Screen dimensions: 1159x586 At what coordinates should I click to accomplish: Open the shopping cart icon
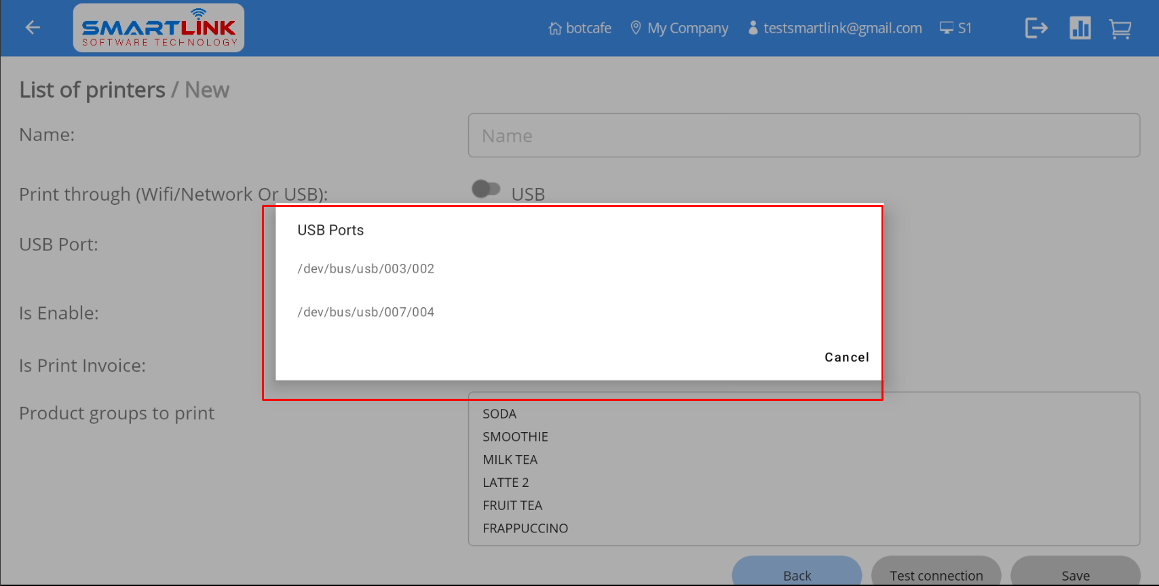tap(1120, 28)
